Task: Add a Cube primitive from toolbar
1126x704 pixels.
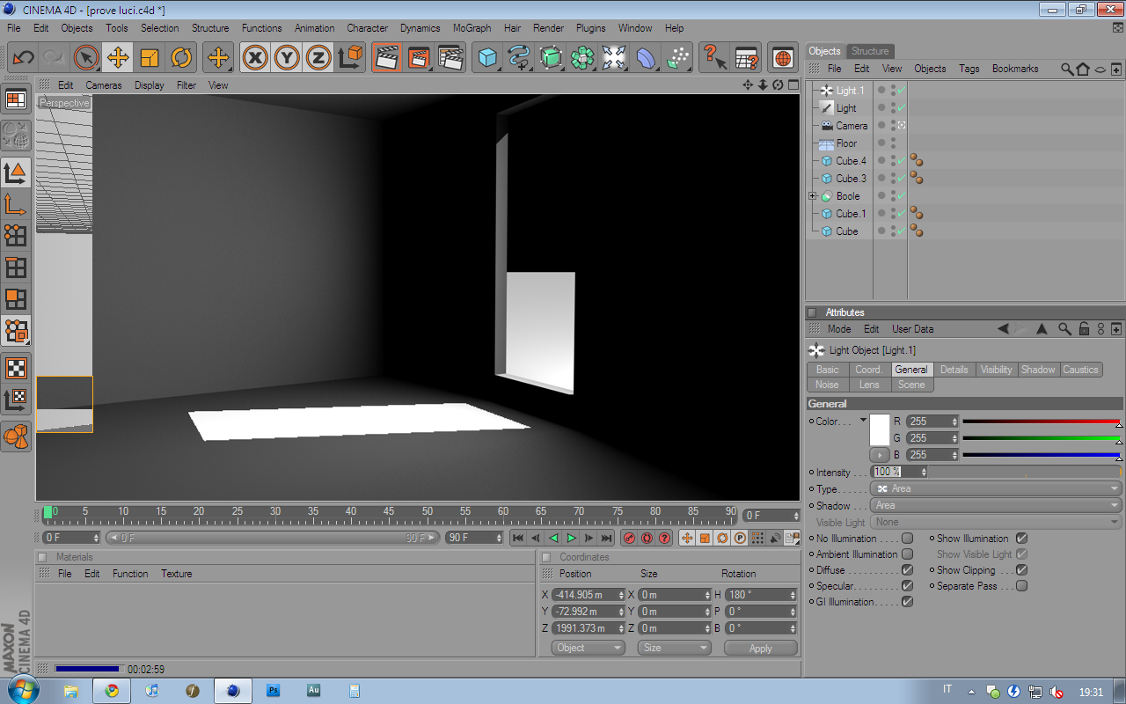Action: coord(487,58)
